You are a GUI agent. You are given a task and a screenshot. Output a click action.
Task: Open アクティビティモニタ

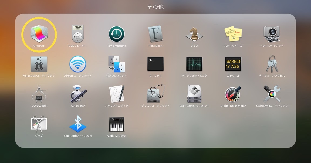[x=194, y=64]
